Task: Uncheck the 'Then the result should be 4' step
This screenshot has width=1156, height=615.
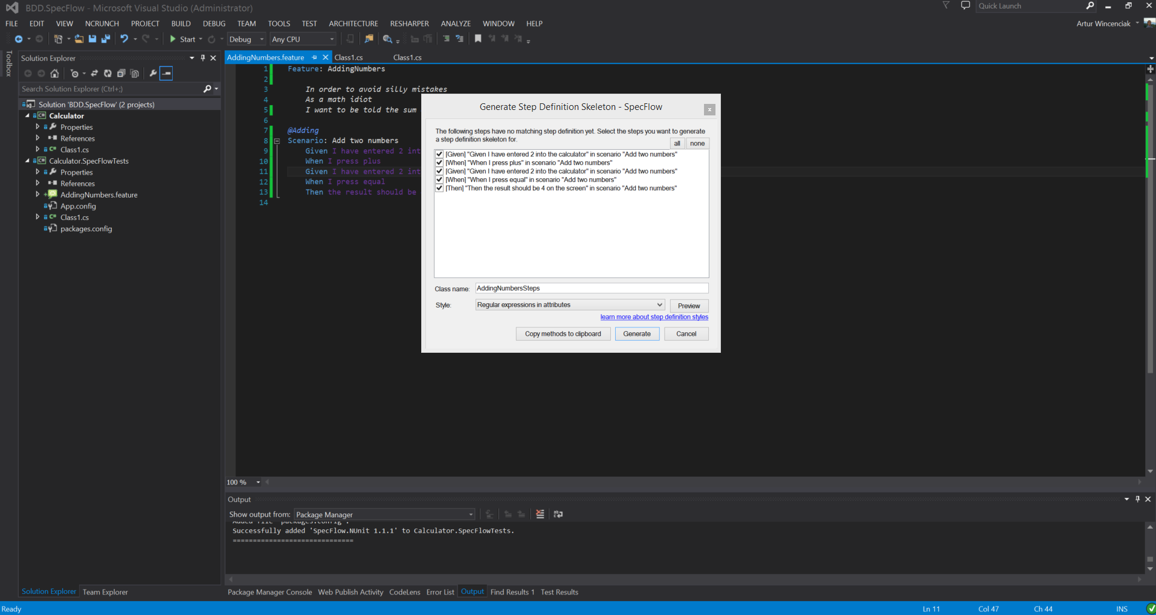Action: tap(439, 188)
